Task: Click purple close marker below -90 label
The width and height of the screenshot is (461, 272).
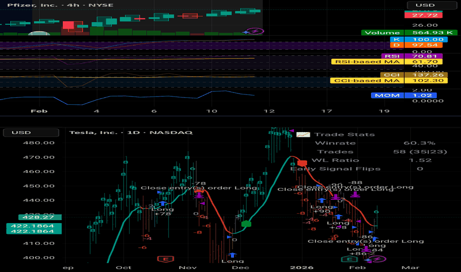Action: coord(335,197)
